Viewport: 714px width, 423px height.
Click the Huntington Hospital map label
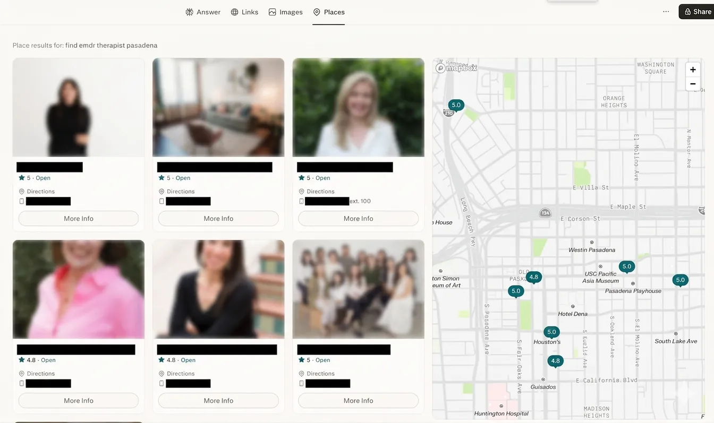(x=501, y=413)
